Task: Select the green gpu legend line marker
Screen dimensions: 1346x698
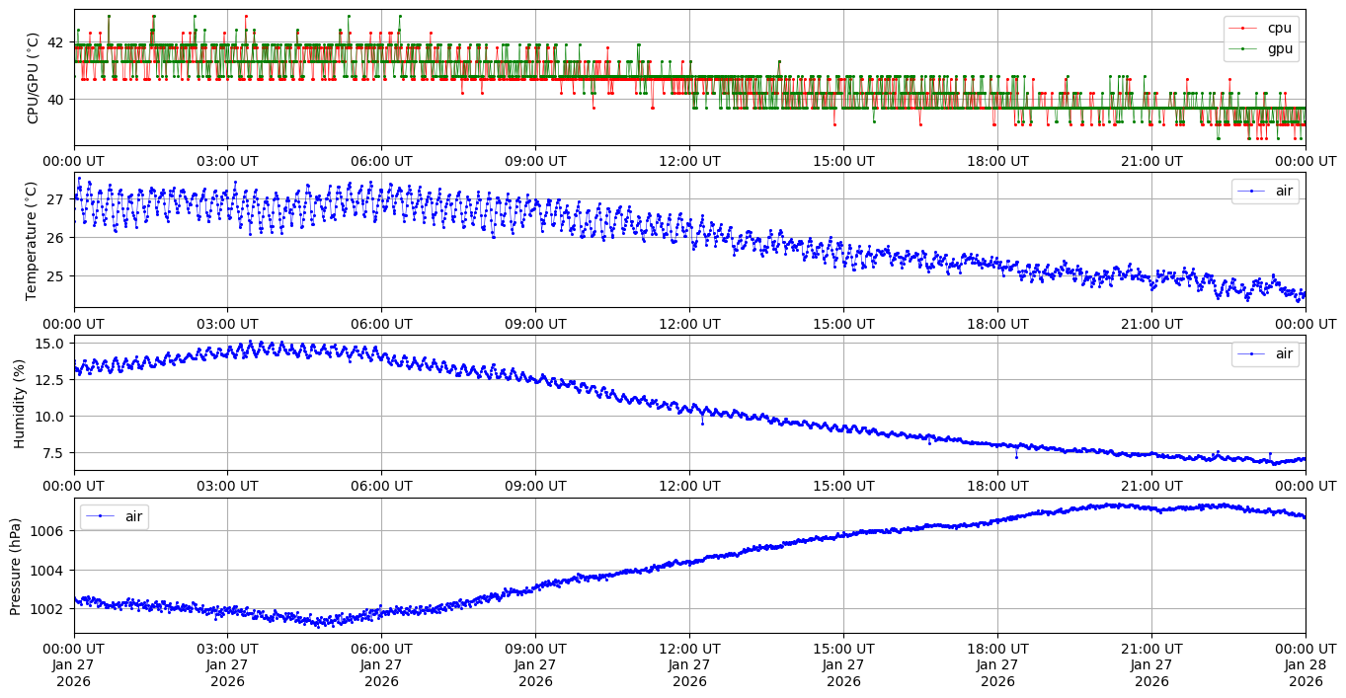Action: tap(1242, 47)
